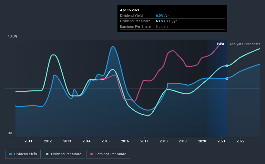Screen dimensions: 265x164
Task: Toggle the Earnings Per Share legend button
Action: click(x=108, y=154)
